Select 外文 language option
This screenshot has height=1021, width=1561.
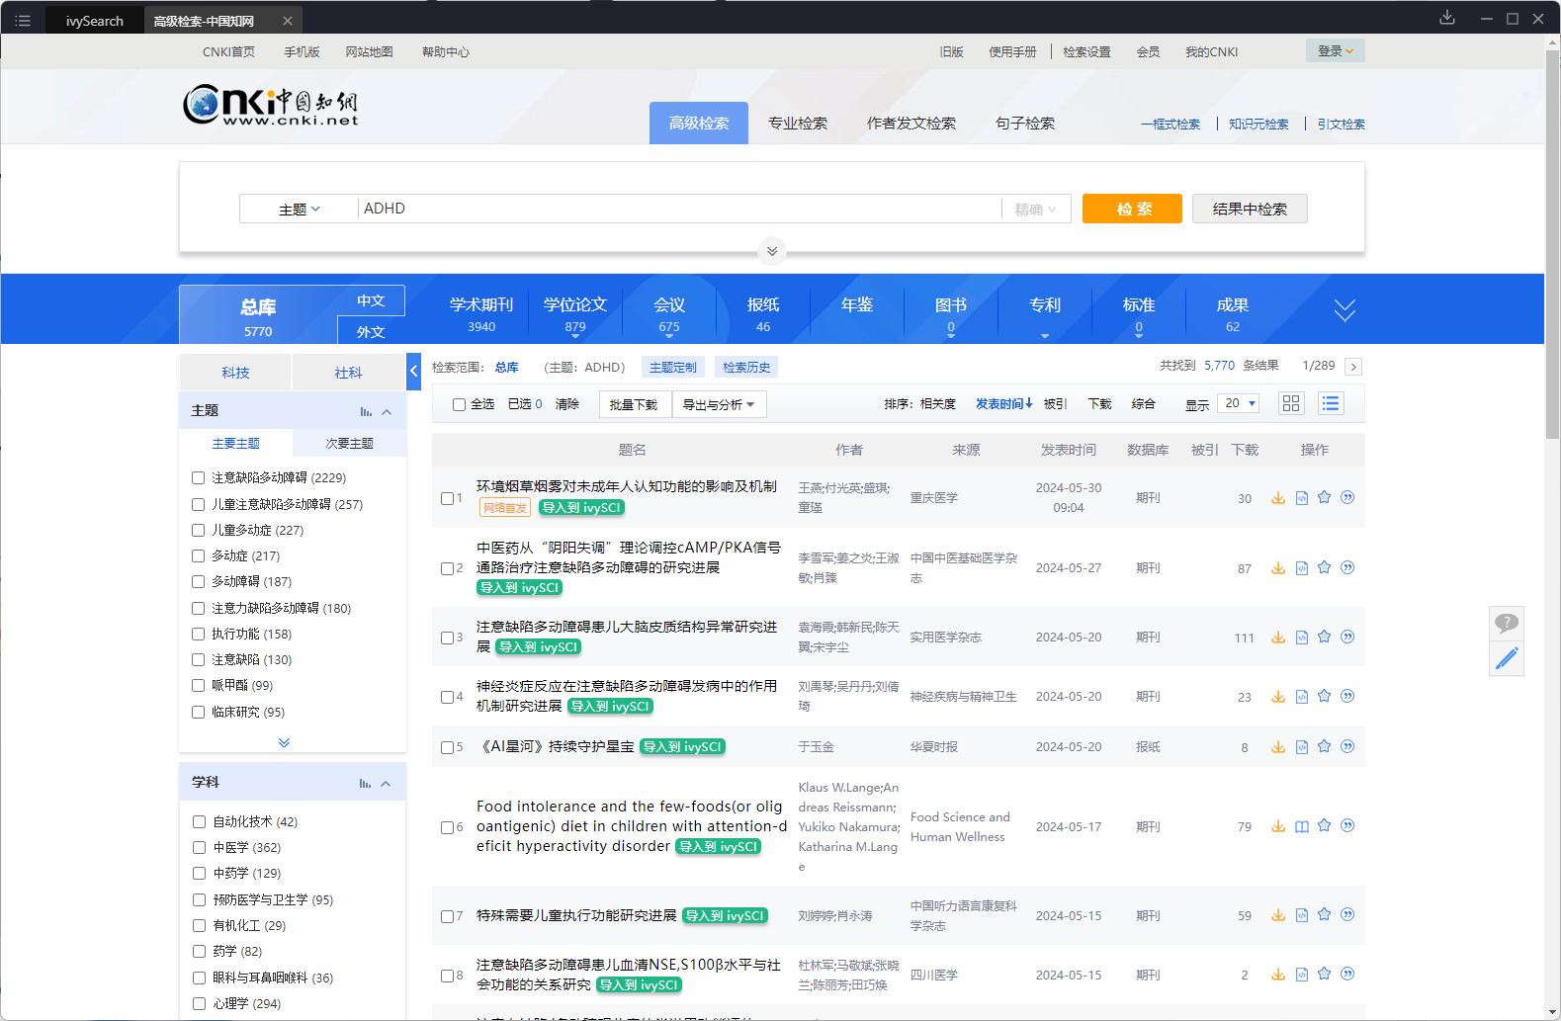pos(371,331)
